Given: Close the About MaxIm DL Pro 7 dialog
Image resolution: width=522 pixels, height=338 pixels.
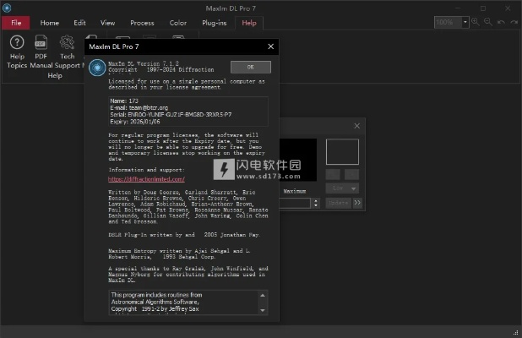Looking at the screenshot, I should coord(270,46).
